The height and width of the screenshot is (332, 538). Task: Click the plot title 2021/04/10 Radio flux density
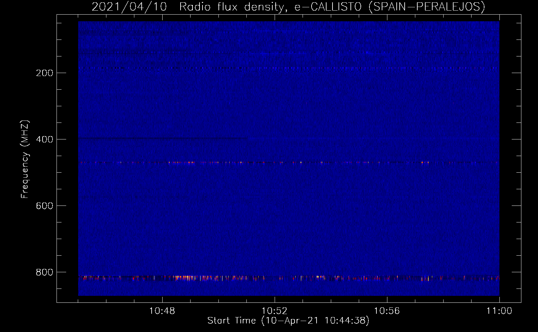point(288,7)
